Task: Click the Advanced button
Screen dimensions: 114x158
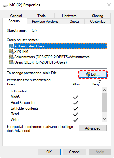Action: [x=93, y=128]
